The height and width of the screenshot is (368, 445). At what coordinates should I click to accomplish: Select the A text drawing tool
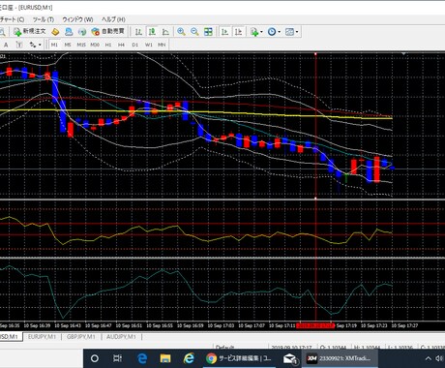click(x=6, y=45)
